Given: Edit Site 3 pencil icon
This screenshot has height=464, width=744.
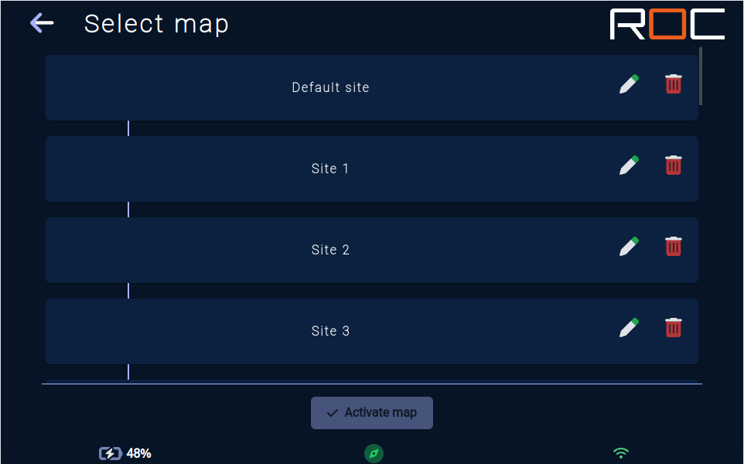Looking at the screenshot, I should point(629,328).
